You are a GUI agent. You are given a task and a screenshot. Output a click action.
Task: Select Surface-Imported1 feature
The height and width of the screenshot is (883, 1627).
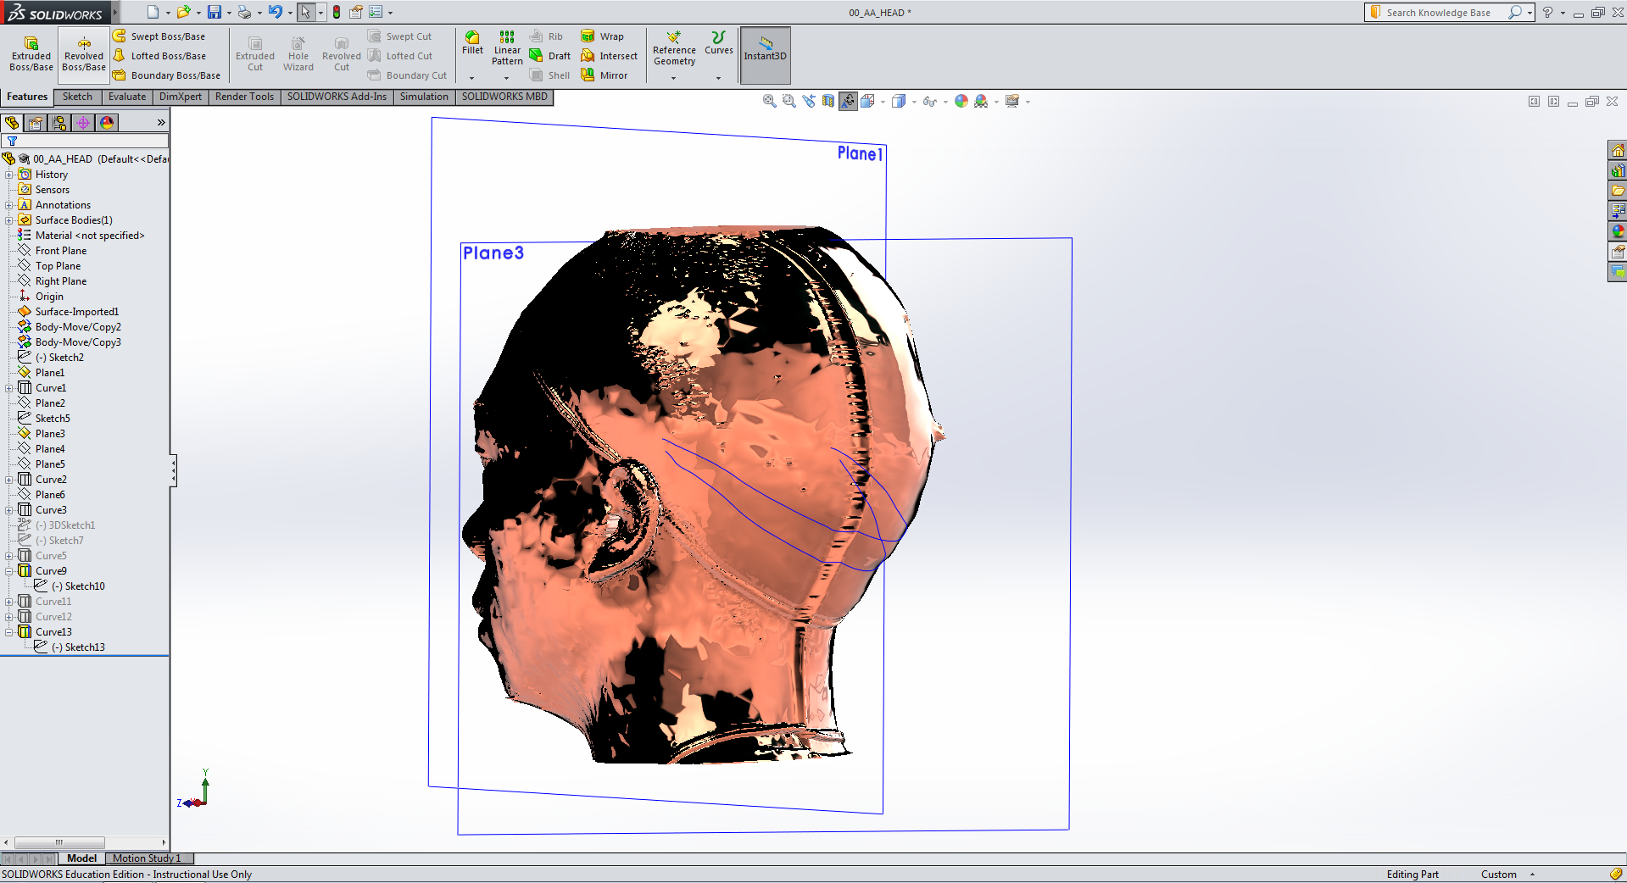77,312
